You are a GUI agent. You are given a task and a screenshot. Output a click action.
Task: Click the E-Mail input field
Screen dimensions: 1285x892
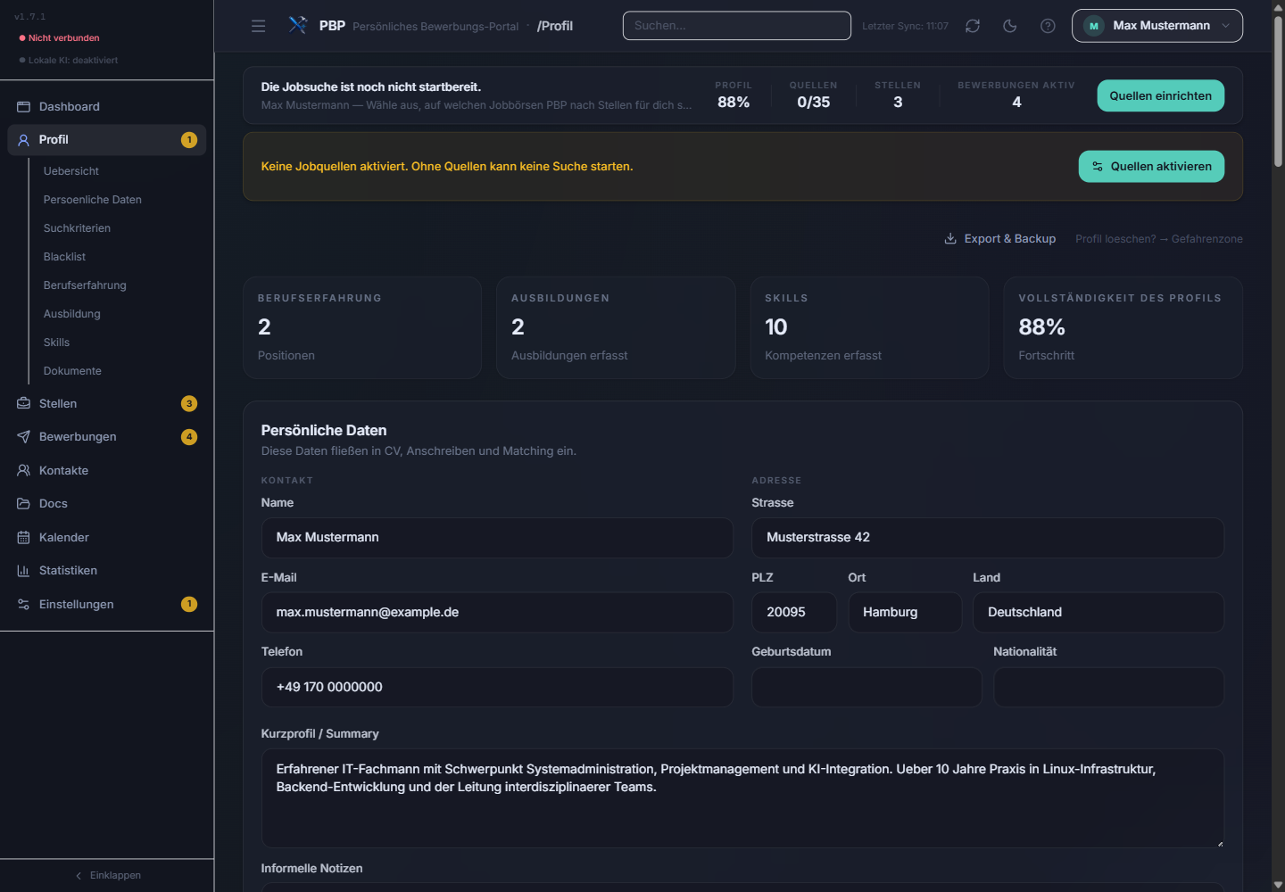click(497, 612)
